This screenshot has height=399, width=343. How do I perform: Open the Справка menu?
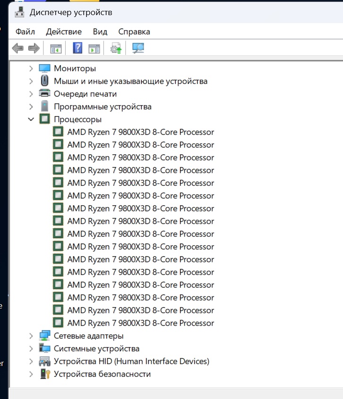134,32
